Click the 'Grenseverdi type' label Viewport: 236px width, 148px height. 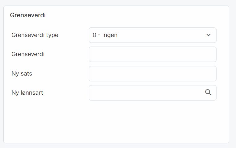[35, 35]
